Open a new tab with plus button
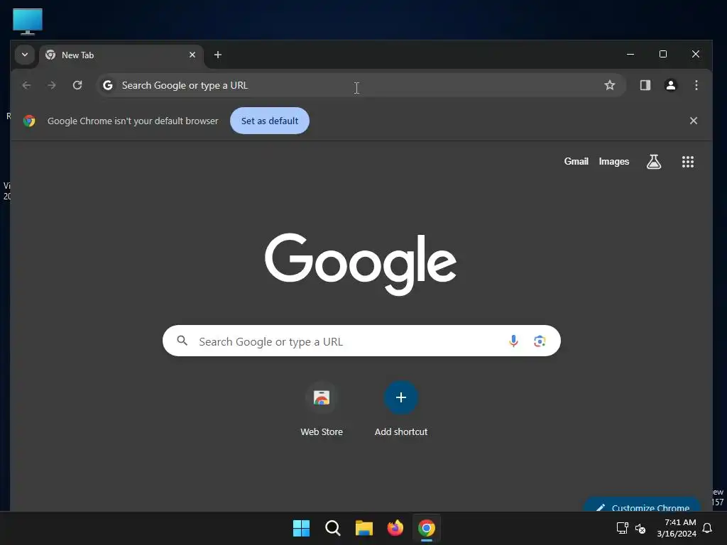 tap(217, 55)
